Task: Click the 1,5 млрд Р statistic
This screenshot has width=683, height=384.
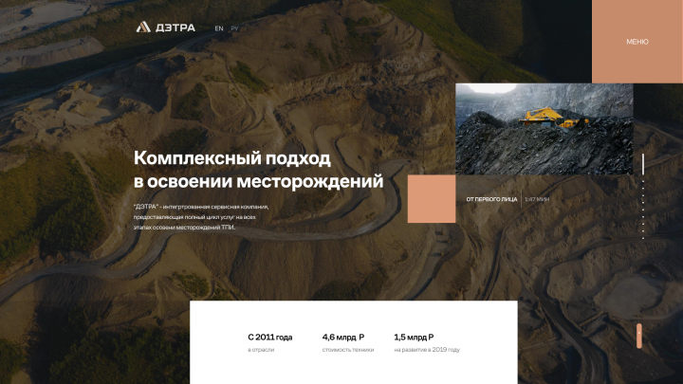Action: tap(414, 337)
